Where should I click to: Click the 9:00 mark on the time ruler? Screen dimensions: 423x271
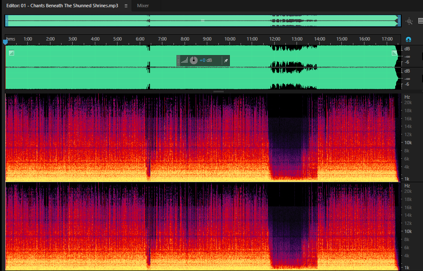(207, 39)
